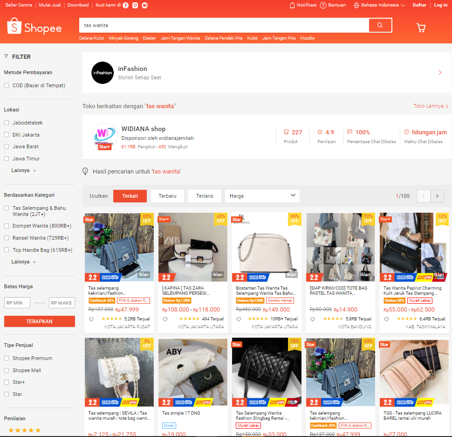
Task: Click the RP MIN price field
Action: tap(17, 303)
